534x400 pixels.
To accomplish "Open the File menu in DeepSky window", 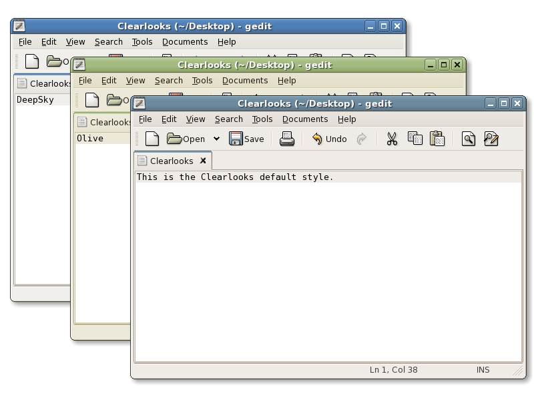I will 25,41.
